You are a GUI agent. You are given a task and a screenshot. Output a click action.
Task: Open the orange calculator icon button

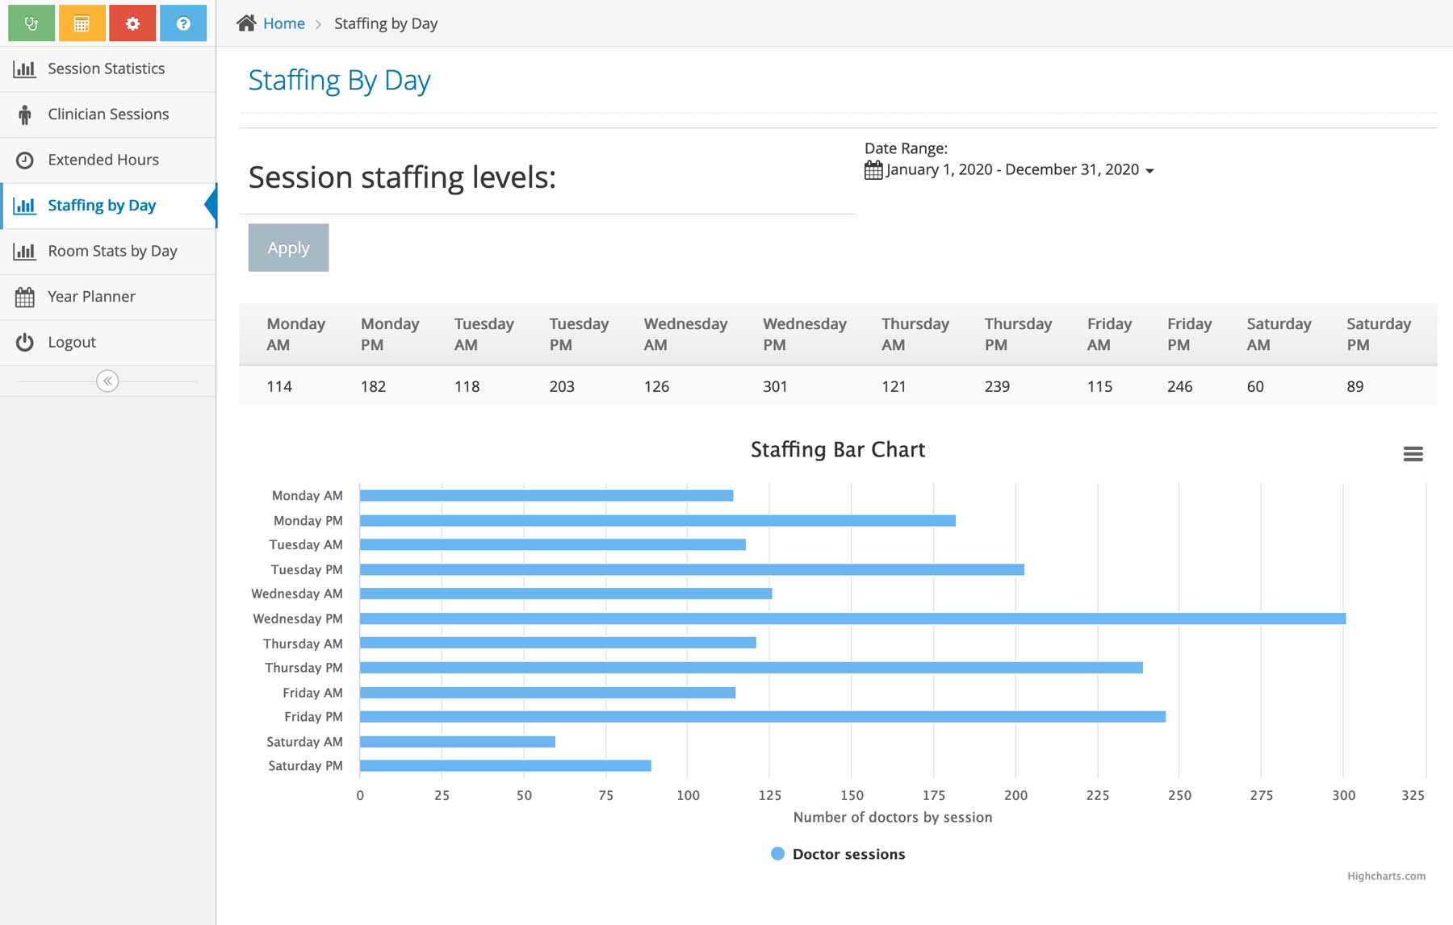(82, 23)
